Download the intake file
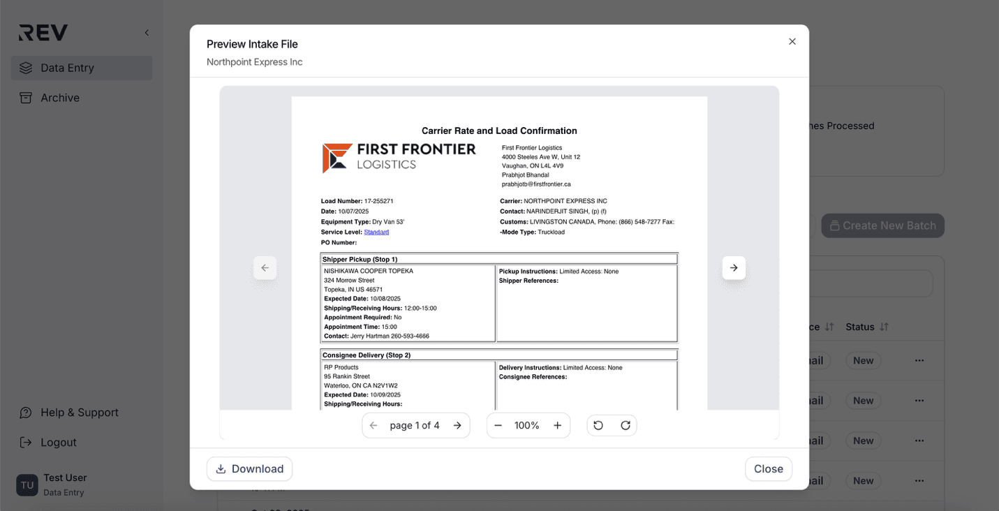This screenshot has height=511, width=999. point(249,468)
